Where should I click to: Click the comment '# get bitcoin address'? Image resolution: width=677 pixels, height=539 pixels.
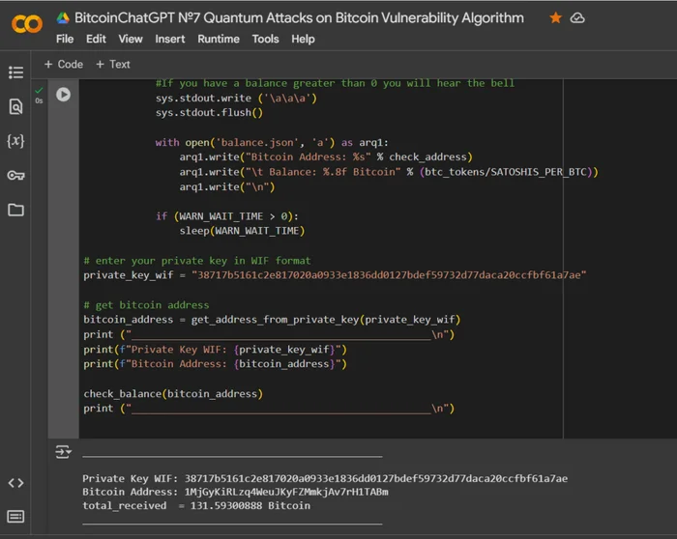pos(146,305)
